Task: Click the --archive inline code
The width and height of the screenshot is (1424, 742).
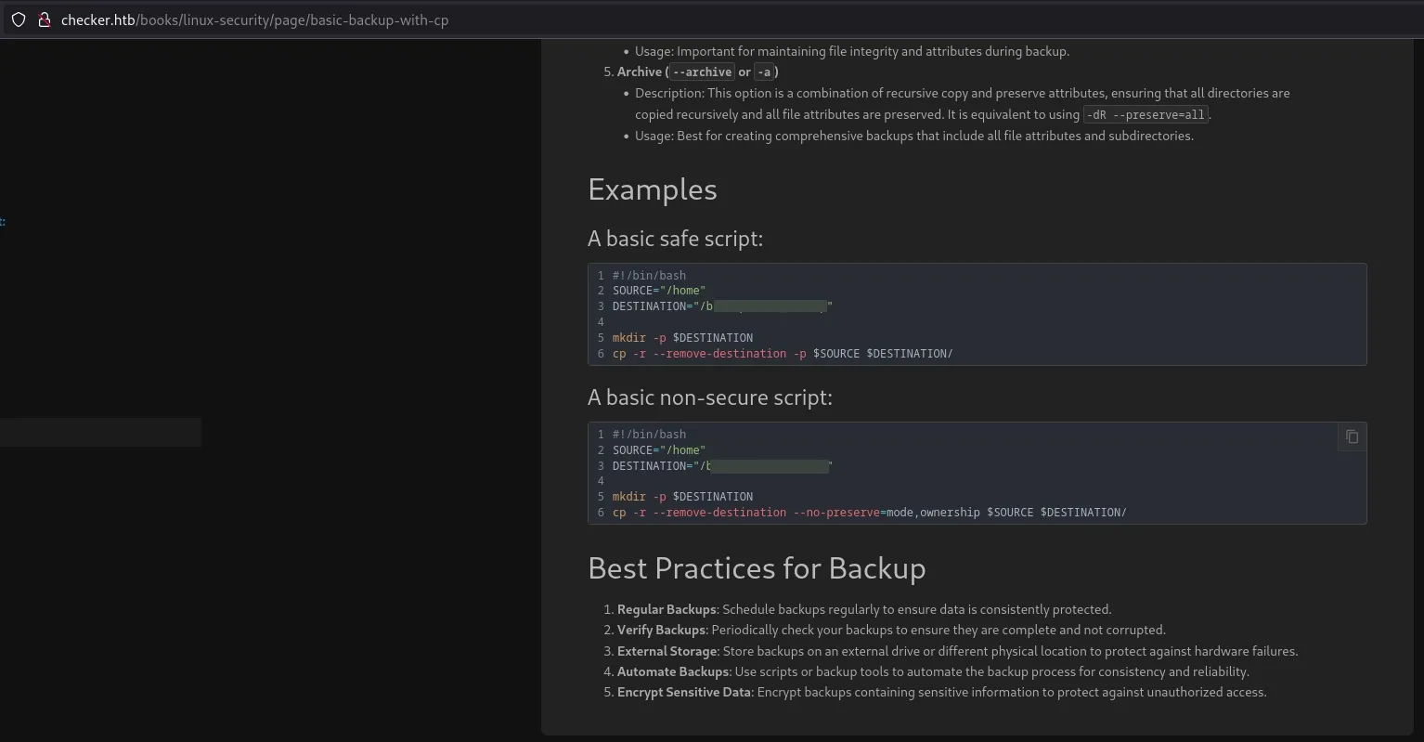Action: (x=702, y=72)
